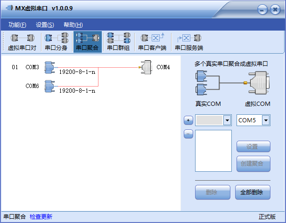This screenshot has height=223, width=286.
Task: Click the 创建聚合 button
Action: coord(253,164)
